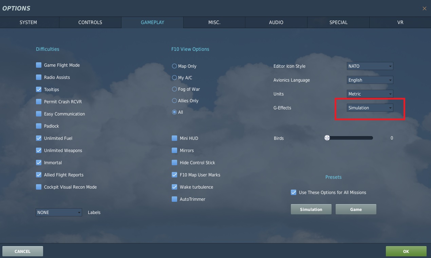Viewport: 431px width, 258px height.
Task: Click the Birds value 0
Action: click(x=392, y=138)
